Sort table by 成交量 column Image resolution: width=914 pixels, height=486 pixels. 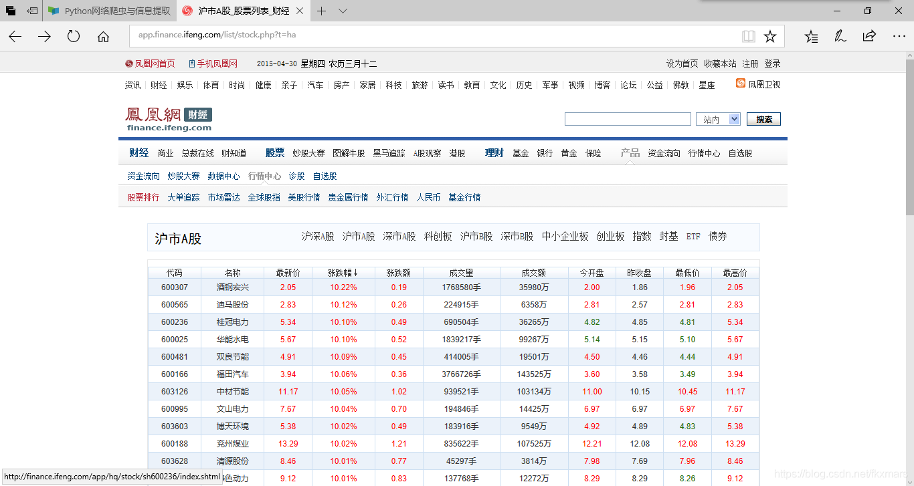(x=461, y=273)
